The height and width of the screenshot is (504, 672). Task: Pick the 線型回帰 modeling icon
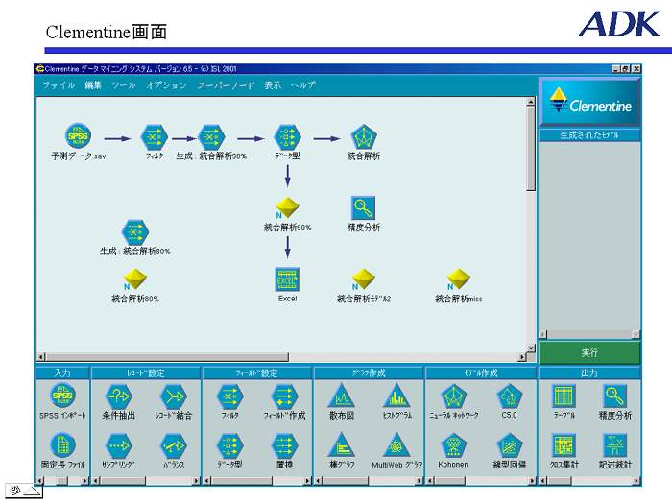(509, 446)
